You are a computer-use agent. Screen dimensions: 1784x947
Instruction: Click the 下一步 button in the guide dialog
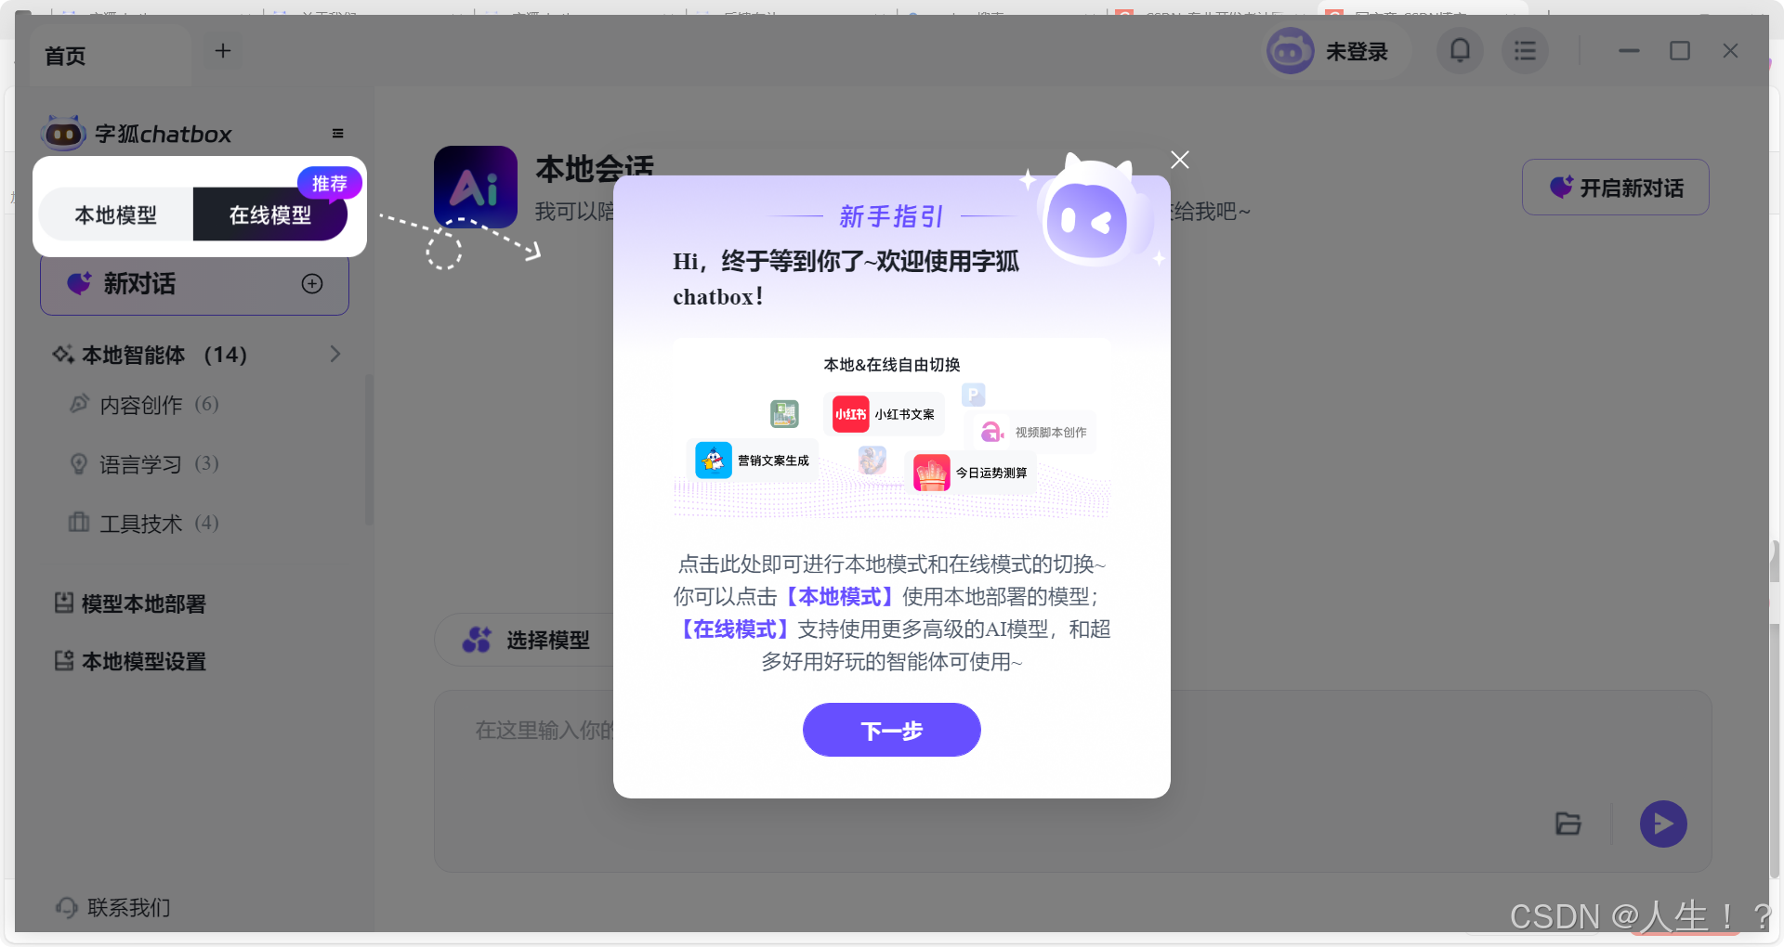(891, 730)
